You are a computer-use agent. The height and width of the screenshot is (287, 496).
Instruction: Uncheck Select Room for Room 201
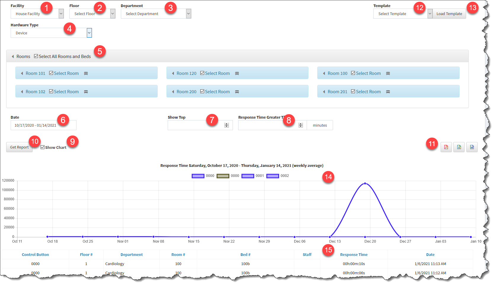tap(353, 91)
